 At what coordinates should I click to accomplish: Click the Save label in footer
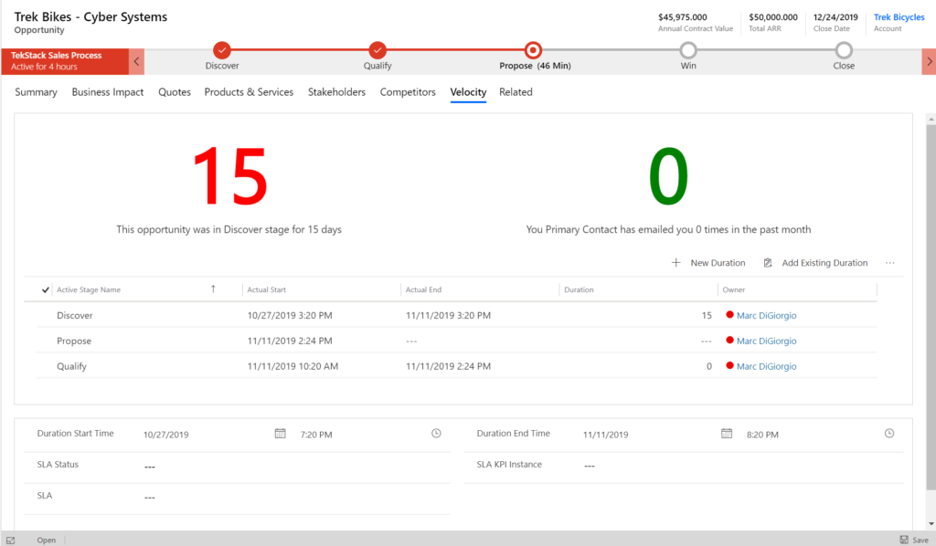[x=920, y=540]
